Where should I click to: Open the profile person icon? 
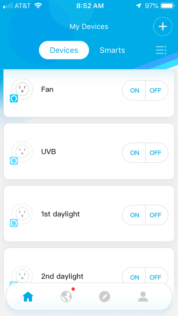(143, 297)
